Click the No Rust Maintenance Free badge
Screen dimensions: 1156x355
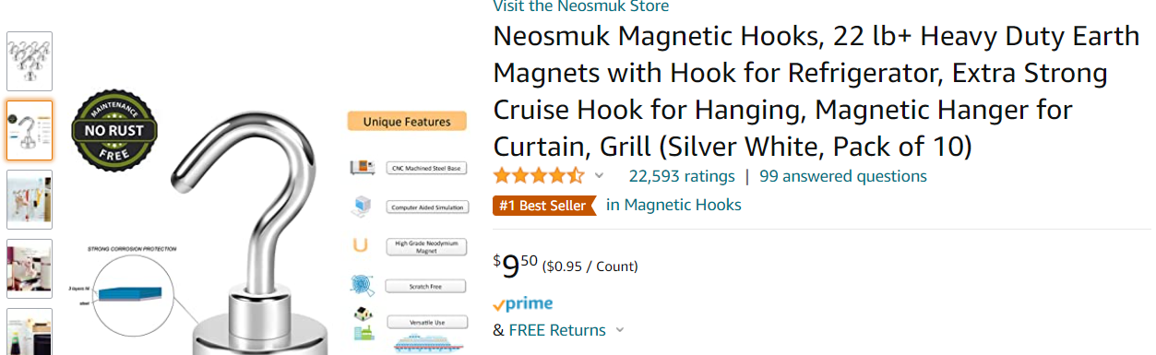click(x=114, y=131)
